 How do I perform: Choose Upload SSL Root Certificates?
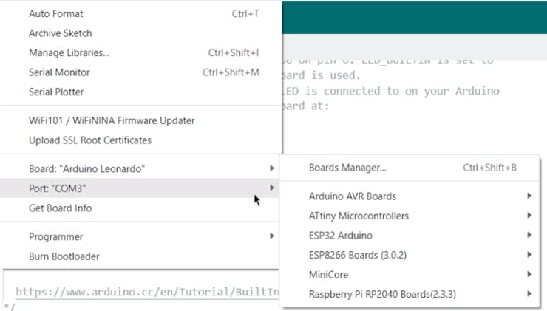[90, 140]
